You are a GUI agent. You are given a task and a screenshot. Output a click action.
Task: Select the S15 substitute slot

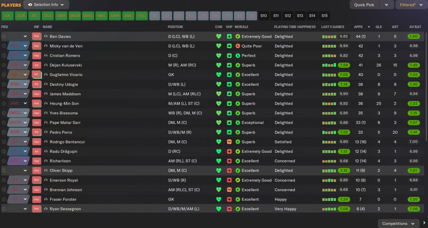click(x=324, y=16)
